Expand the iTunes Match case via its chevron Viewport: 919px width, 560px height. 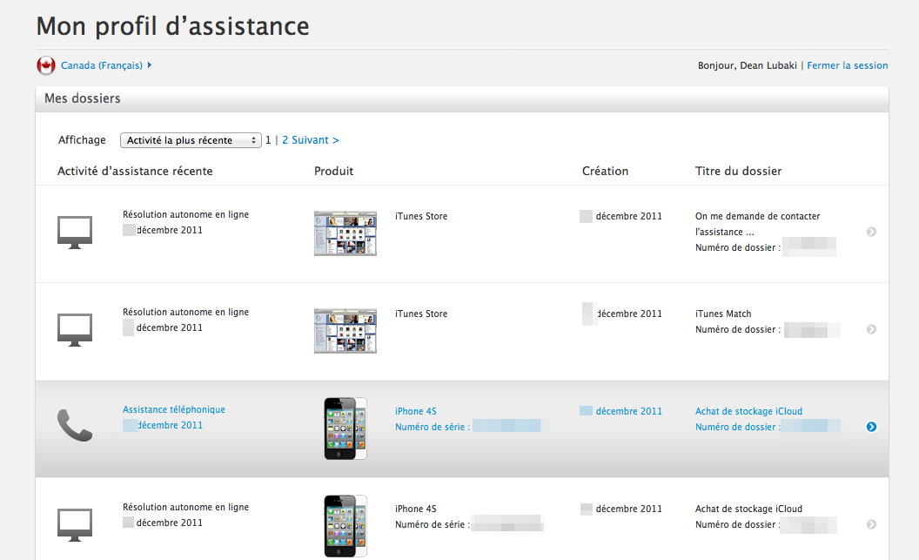pos(870,329)
